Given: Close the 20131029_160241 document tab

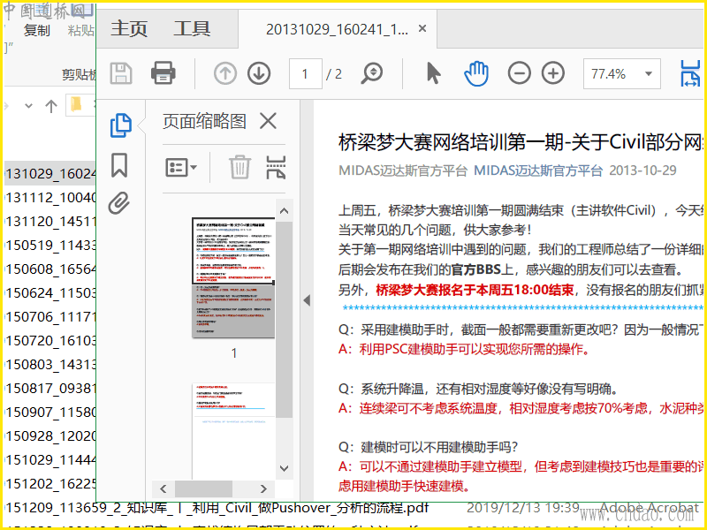Looking at the screenshot, I should [422, 29].
